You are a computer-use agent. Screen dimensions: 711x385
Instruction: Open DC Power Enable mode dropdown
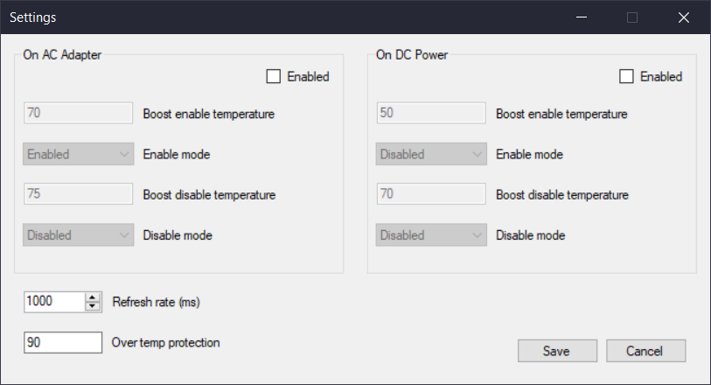[431, 154]
